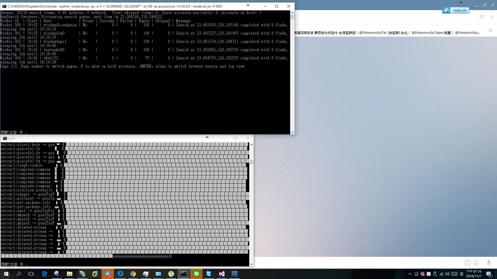Open the Telegram app in the taskbar
Screen dimensions: 497x279
(108, 274)
